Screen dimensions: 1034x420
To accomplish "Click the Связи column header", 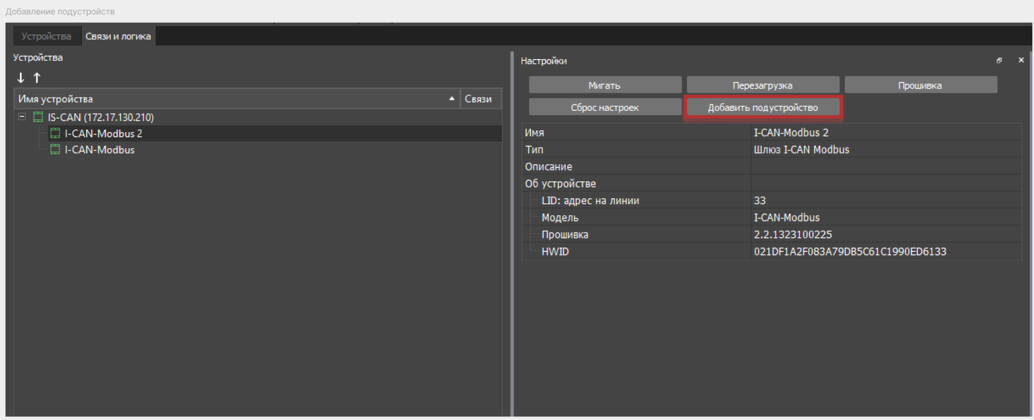I will pos(478,99).
